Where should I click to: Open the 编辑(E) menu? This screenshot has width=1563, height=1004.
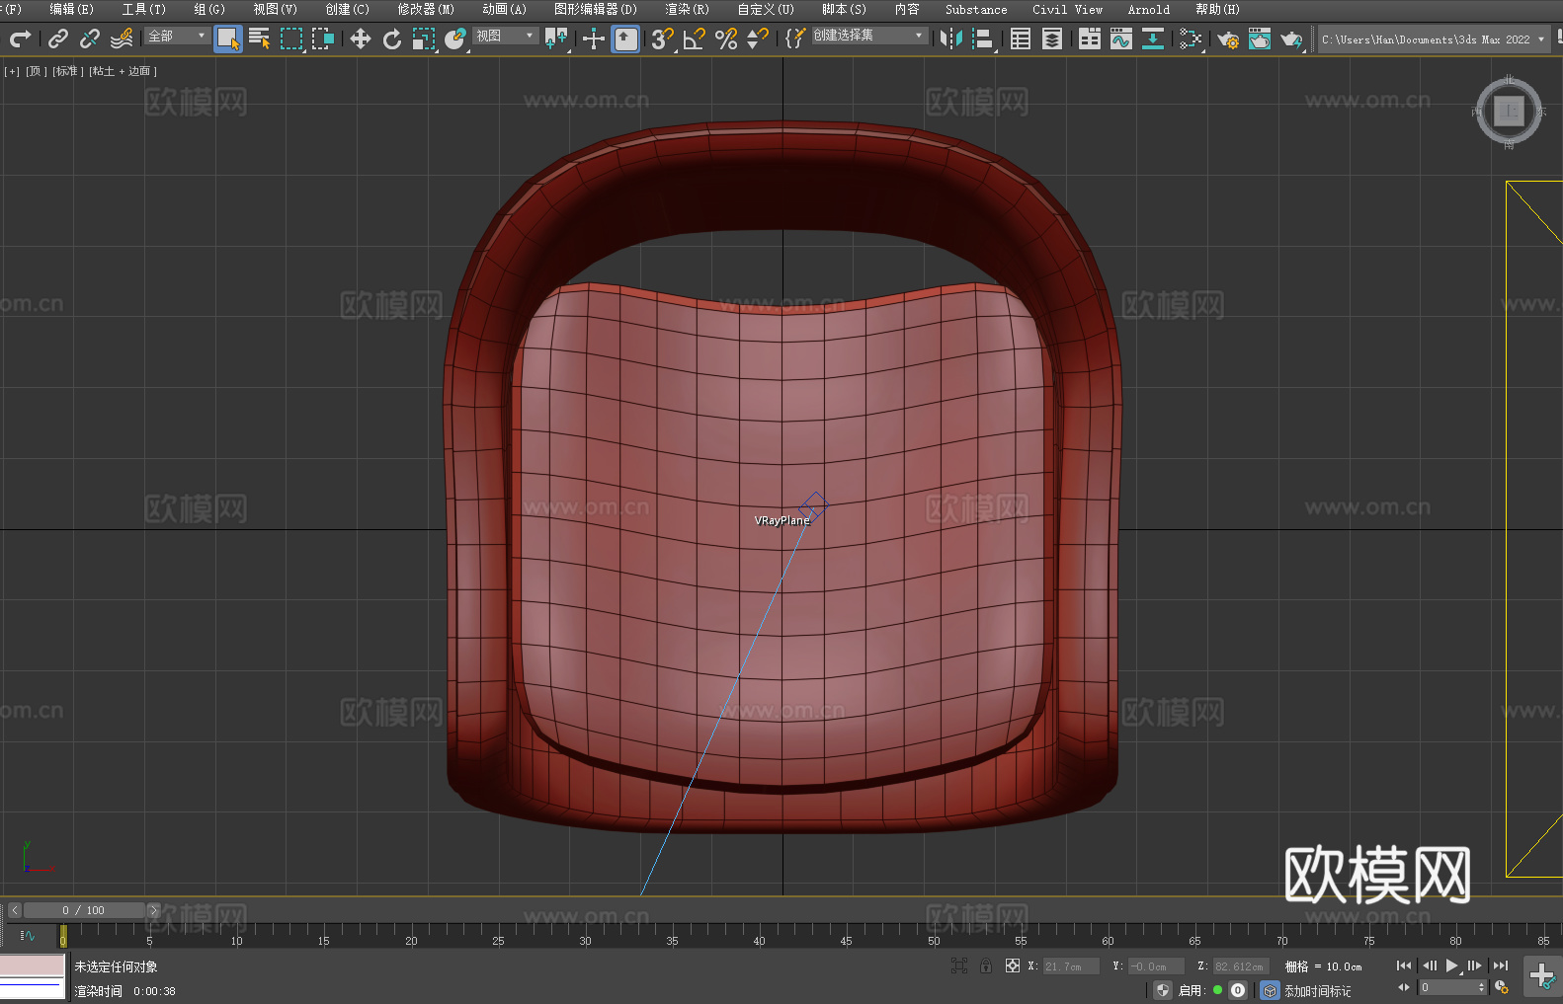71,9
